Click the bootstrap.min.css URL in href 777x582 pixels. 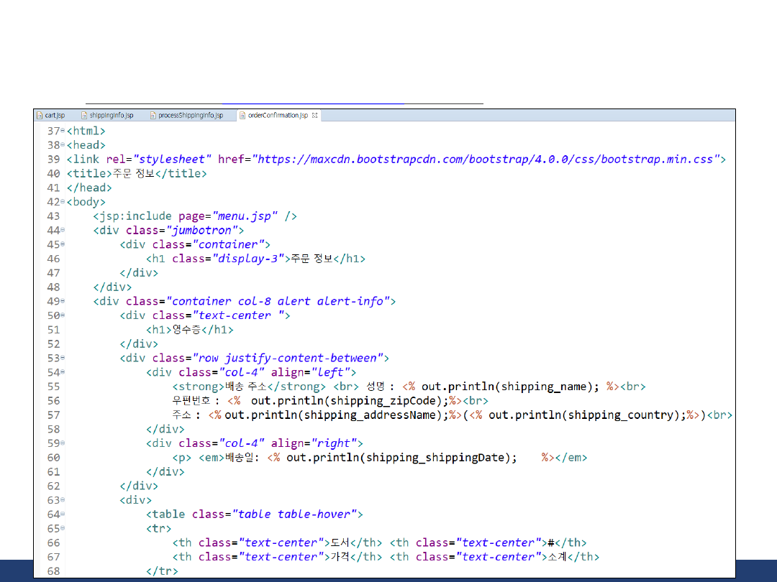pos(486,160)
